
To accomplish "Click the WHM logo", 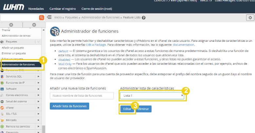I will point(14,7).
